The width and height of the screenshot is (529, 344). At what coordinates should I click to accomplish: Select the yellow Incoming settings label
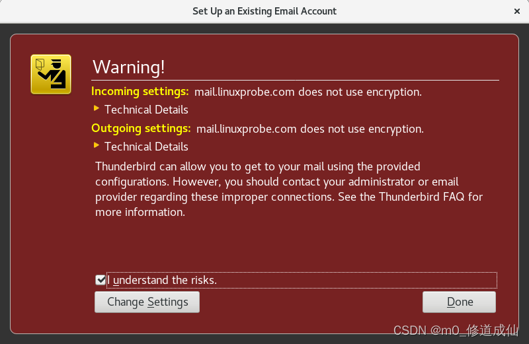point(140,92)
